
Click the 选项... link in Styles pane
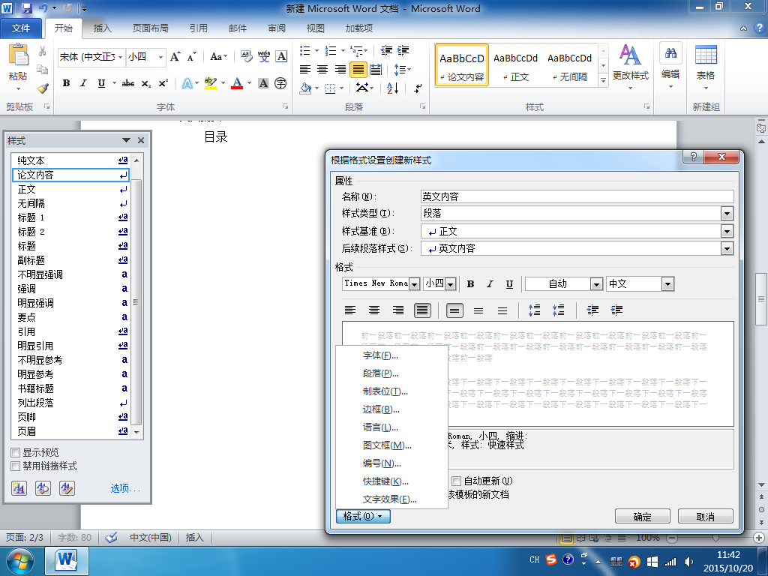coord(125,488)
